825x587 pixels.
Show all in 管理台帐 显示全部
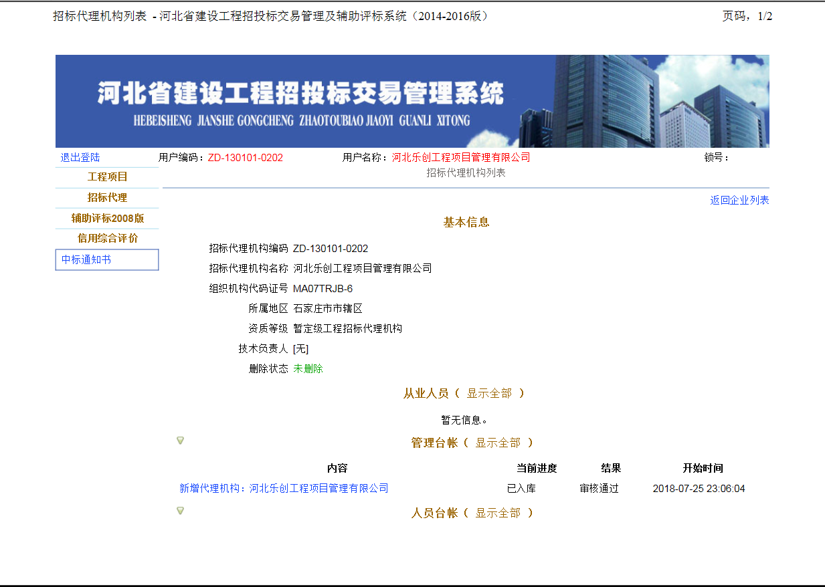click(498, 443)
